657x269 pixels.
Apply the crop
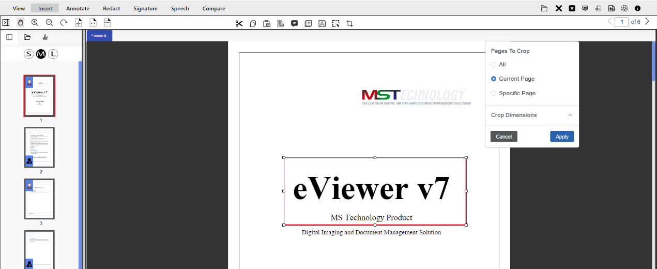[x=562, y=137]
